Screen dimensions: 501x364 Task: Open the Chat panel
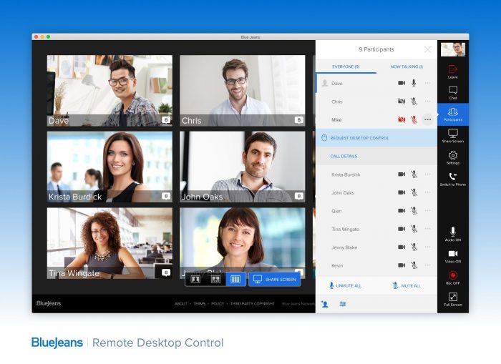[452, 91]
